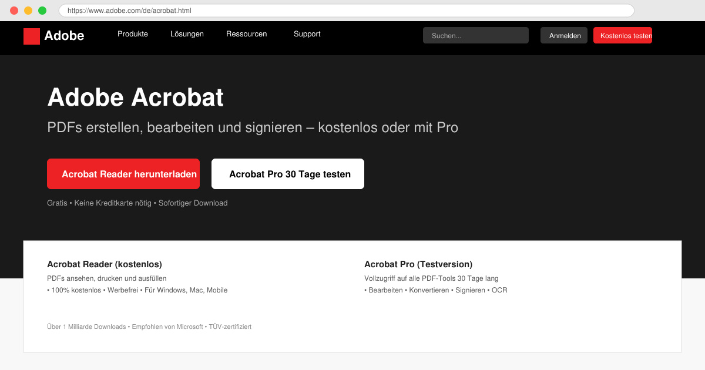The width and height of the screenshot is (705, 370).
Task: Click the yellow minimize window button
Action: pos(28,11)
